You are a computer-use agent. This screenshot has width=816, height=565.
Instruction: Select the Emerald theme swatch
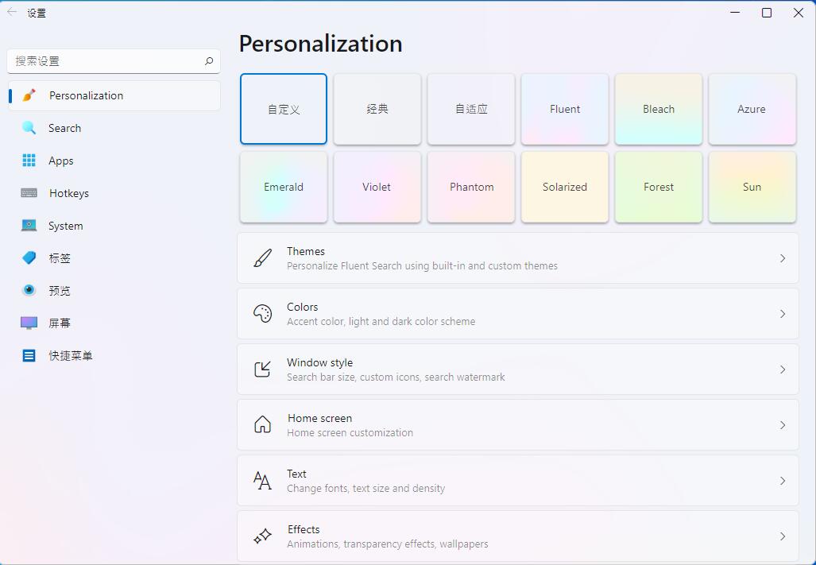click(x=284, y=188)
